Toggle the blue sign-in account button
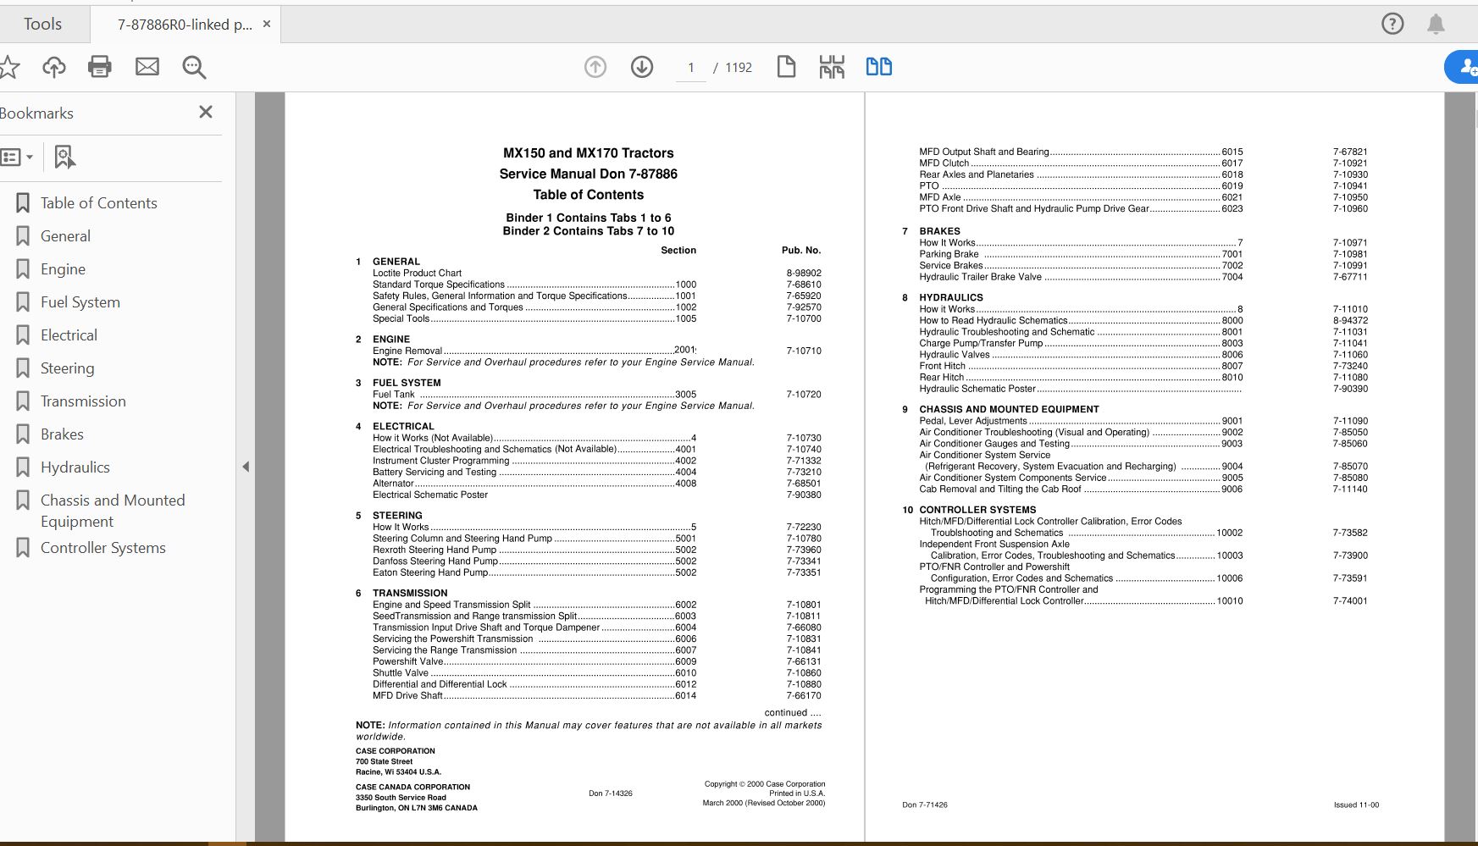The image size is (1478, 846). pyautogui.click(x=1464, y=66)
